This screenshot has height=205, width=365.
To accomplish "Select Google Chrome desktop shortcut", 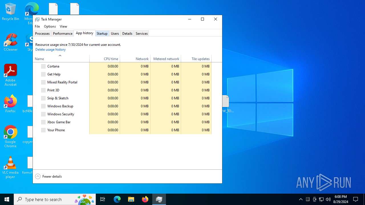I will coord(11,137).
